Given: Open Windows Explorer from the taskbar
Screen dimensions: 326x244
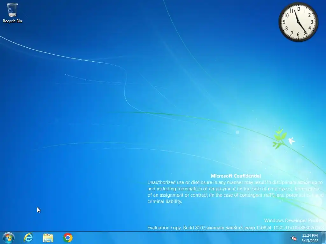Looking at the screenshot, I should [48, 238].
